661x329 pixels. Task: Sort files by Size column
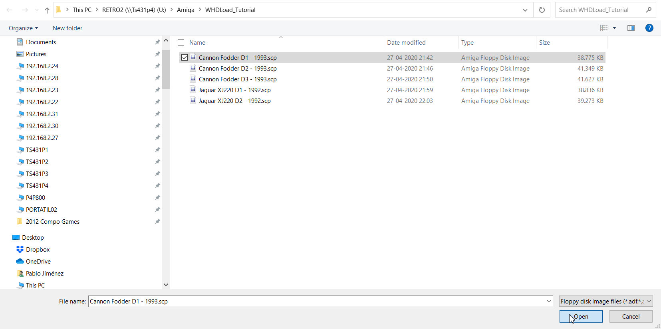[544, 42]
